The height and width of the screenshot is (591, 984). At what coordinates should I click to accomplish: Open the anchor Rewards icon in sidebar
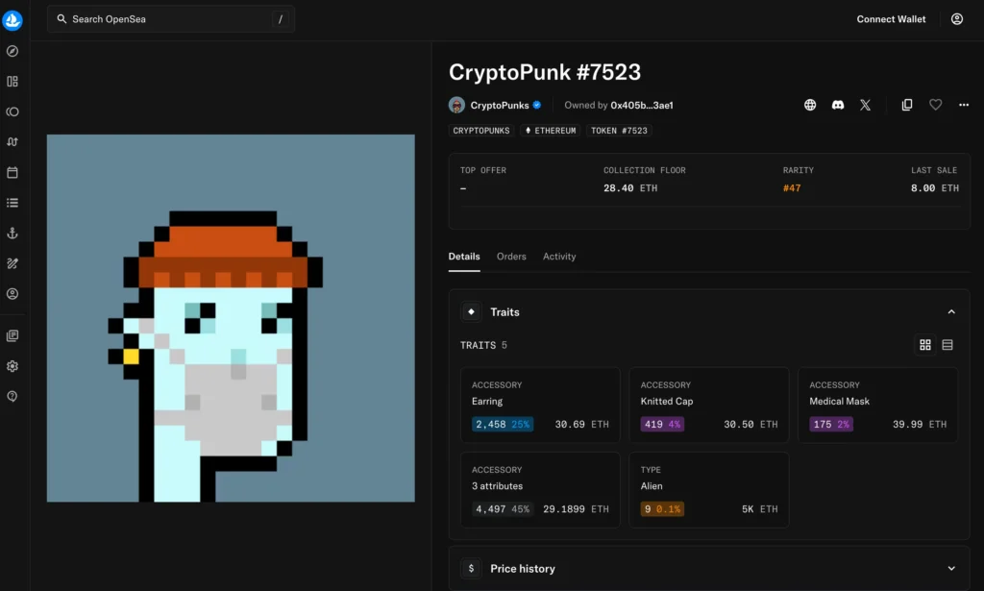[12, 233]
